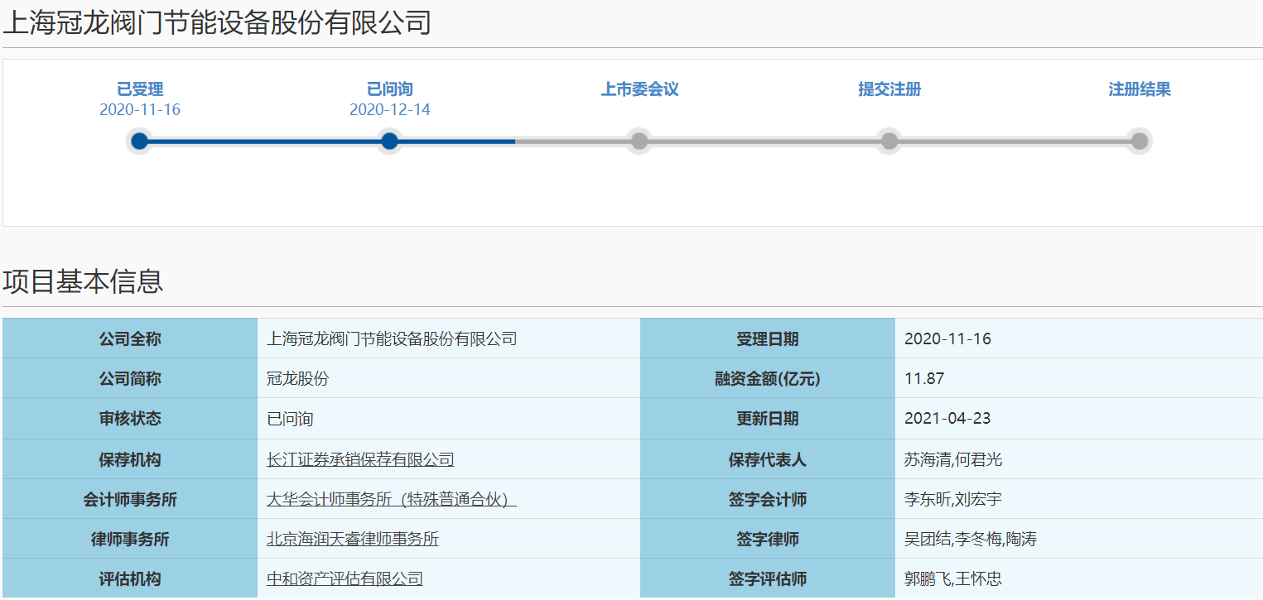Click the 融资金额(亿元) header cell
Viewport: 1263px width, 600px height.
click(768, 378)
